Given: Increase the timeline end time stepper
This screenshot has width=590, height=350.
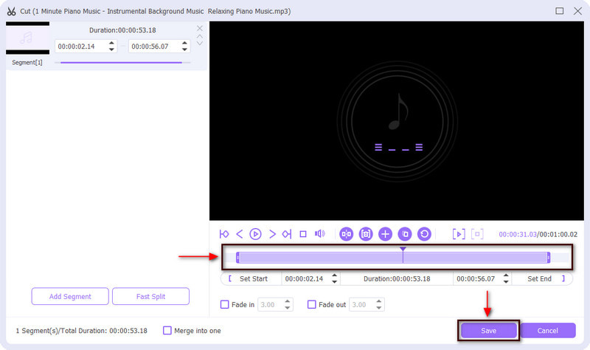Looking at the screenshot, I should coord(506,275).
